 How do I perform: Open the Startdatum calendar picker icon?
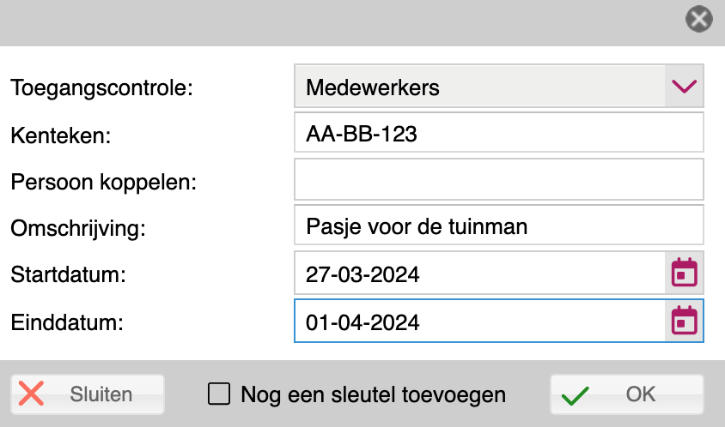[685, 273]
